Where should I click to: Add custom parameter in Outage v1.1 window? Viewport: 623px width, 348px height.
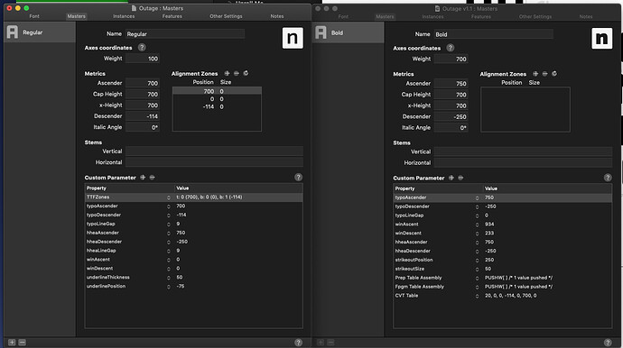pos(451,178)
